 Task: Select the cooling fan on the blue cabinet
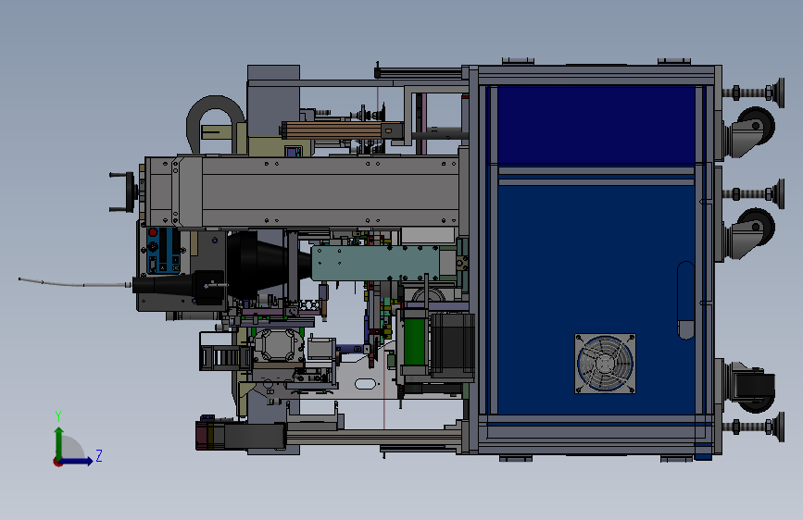[605, 364]
